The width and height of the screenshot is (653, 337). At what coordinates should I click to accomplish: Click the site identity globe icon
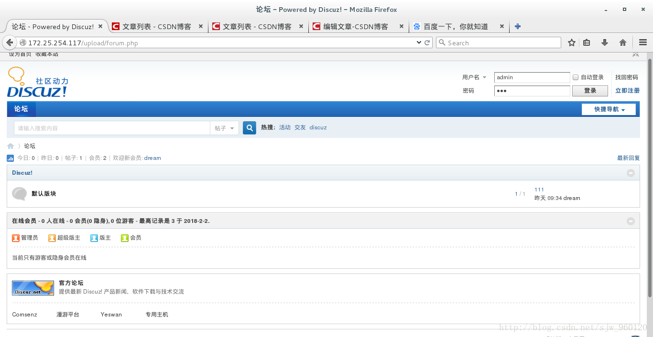tap(22, 42)
